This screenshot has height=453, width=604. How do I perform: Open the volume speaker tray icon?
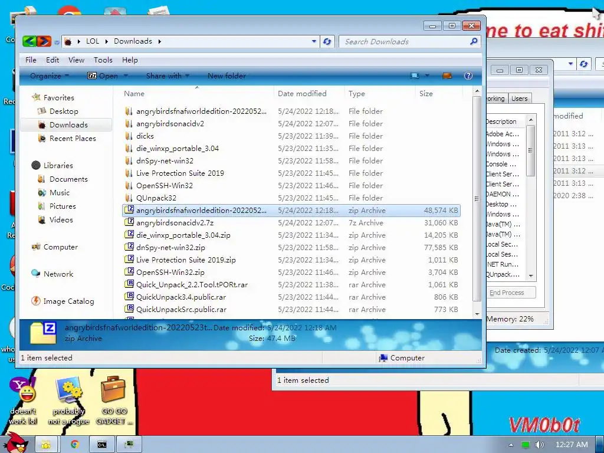click(539, 445)
